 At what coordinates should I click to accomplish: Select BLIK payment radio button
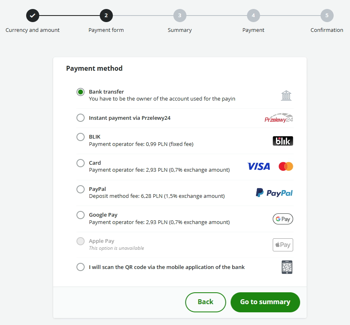[x=81, y=137]
